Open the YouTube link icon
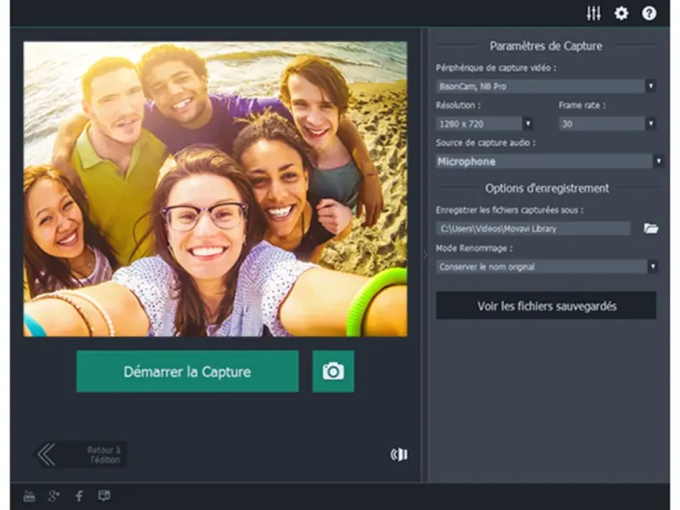The image size is (680, 510). pos(29,496)
